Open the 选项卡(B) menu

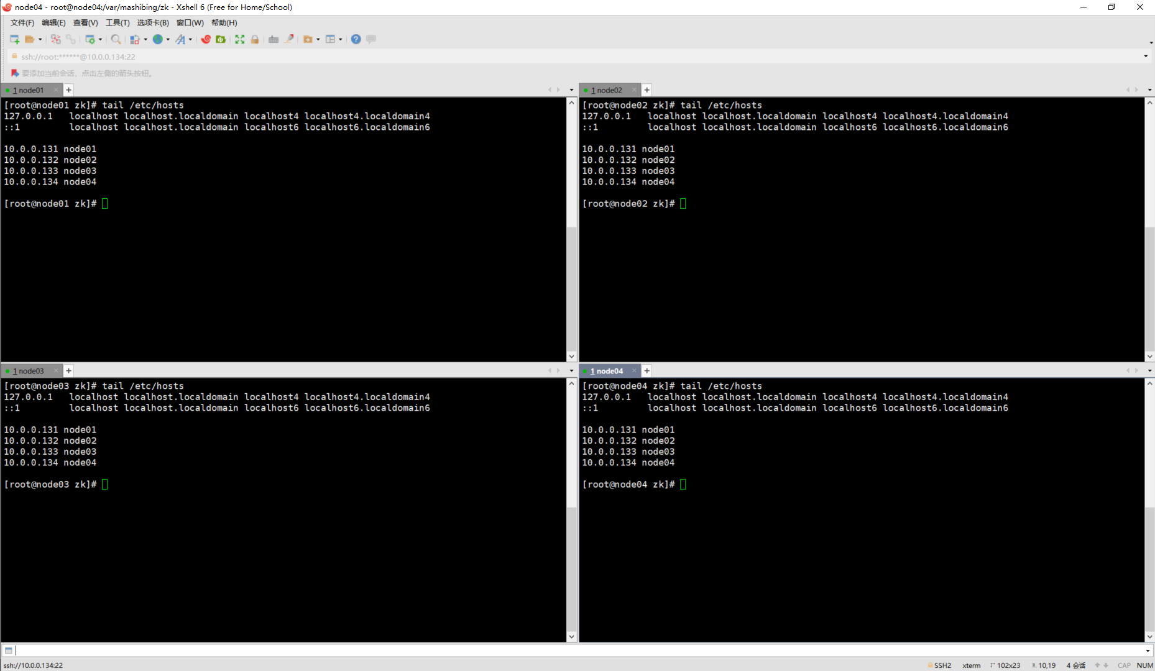(x=153, y=23)
